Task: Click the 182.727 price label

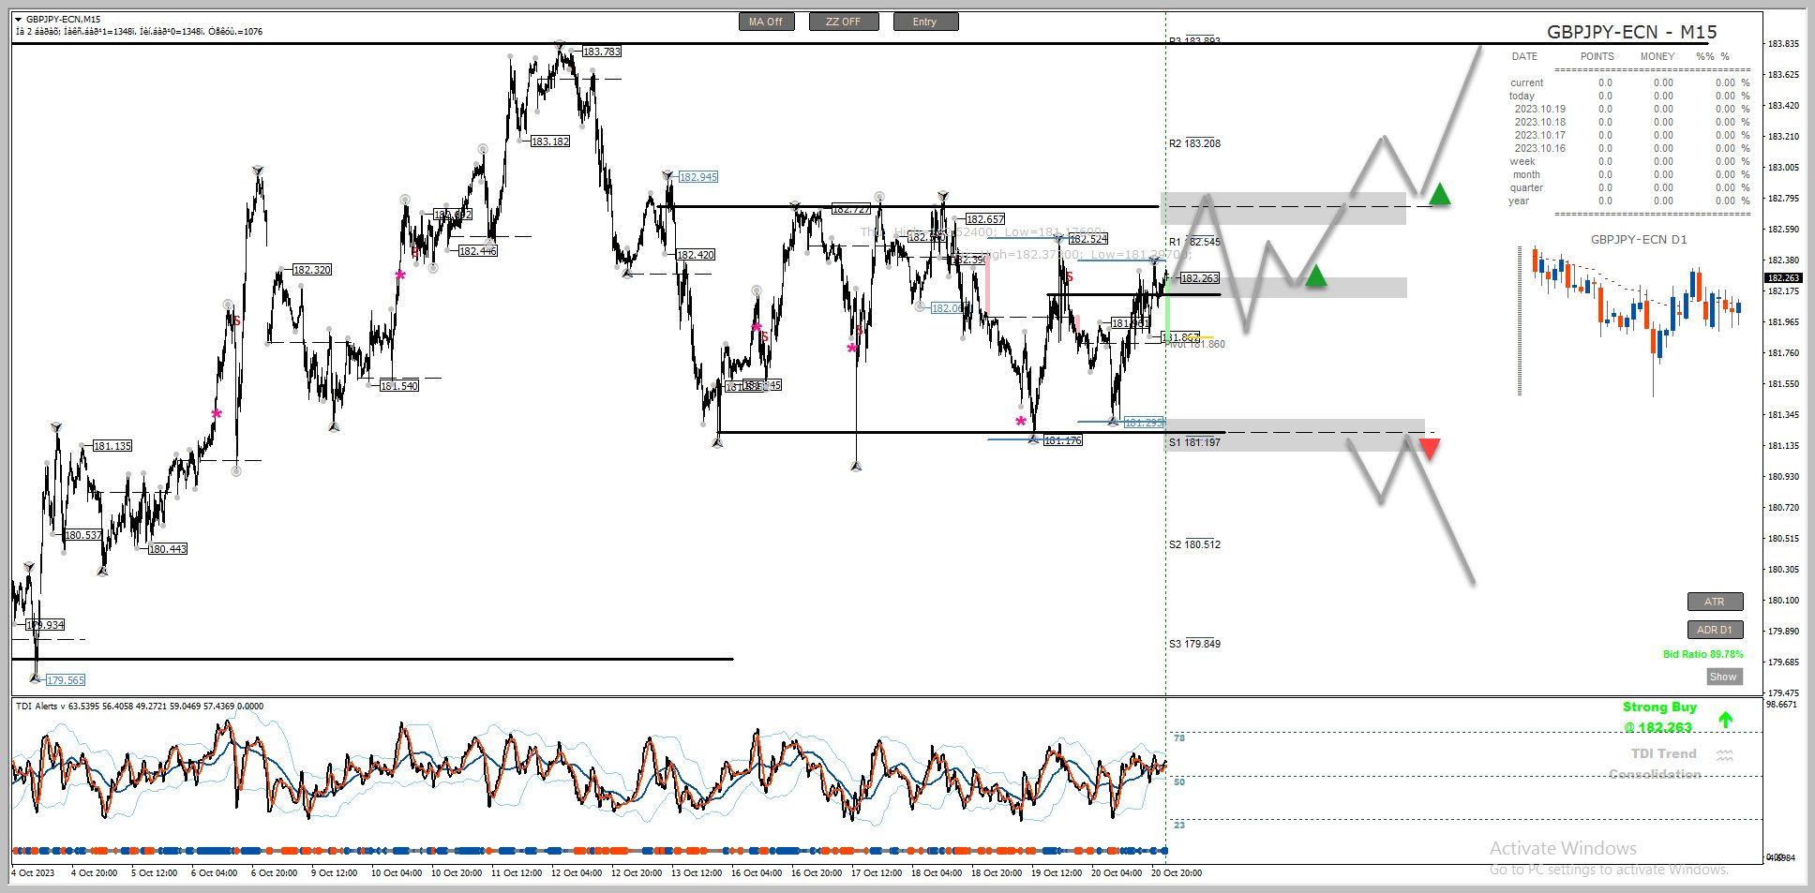Action: (x=850, y=209)
